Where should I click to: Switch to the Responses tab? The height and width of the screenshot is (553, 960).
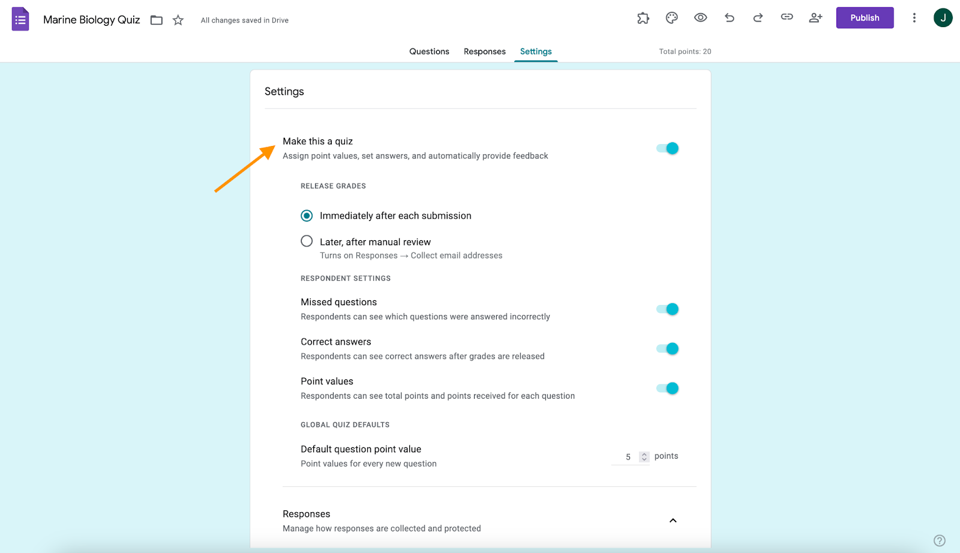tap(485, 52)
